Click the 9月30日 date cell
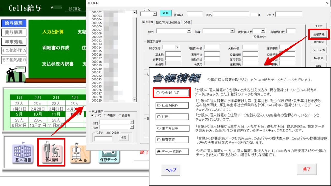The image size is (331, 186). pos(19,126)
